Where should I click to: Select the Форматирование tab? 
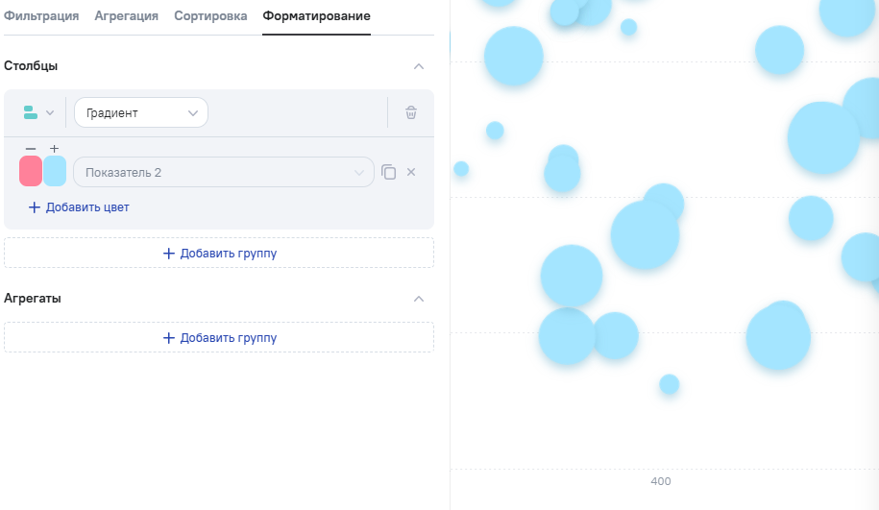click(316, 16)
